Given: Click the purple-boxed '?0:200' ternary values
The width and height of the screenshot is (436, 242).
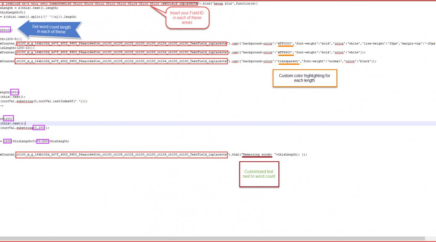Looking at the screenshot, I should 42,141.
